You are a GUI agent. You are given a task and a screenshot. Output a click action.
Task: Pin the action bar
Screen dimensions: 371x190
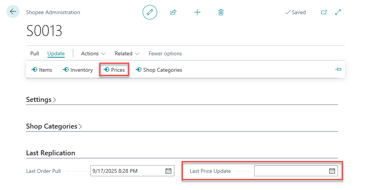(338, 69)
